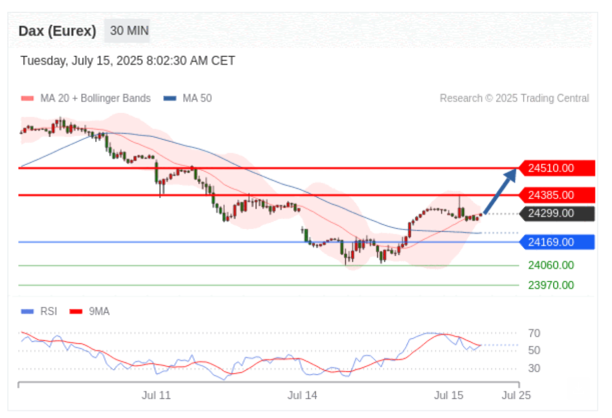Click the 24299.00 current price label
The width and height of the screenshot is (612, 418).
(557, 213)
